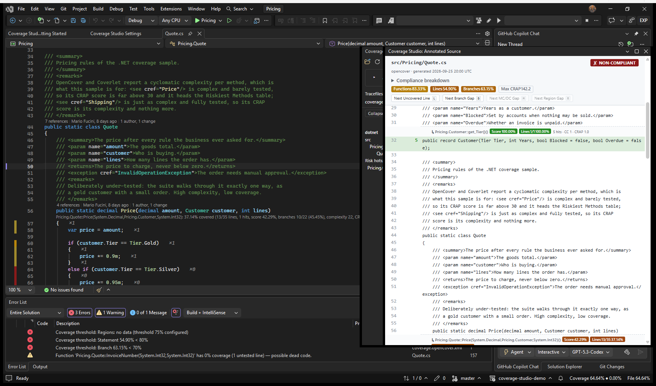The height and width of the screenshot is (386, 656).
Task: Click the Undo icon in toolbar
Action: (95, 20)
